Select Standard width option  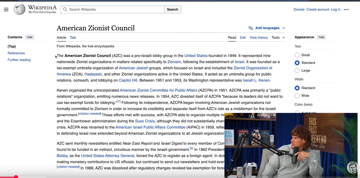pos(297,88)
